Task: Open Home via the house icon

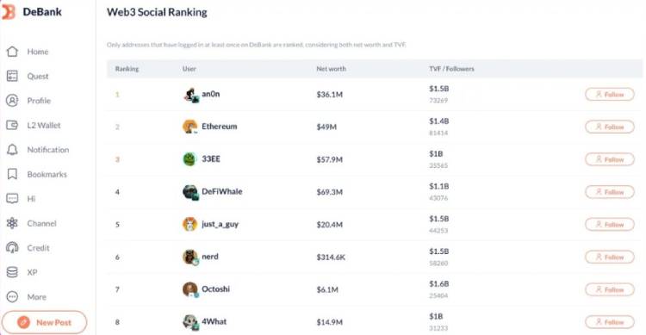Action: [12, 52]
